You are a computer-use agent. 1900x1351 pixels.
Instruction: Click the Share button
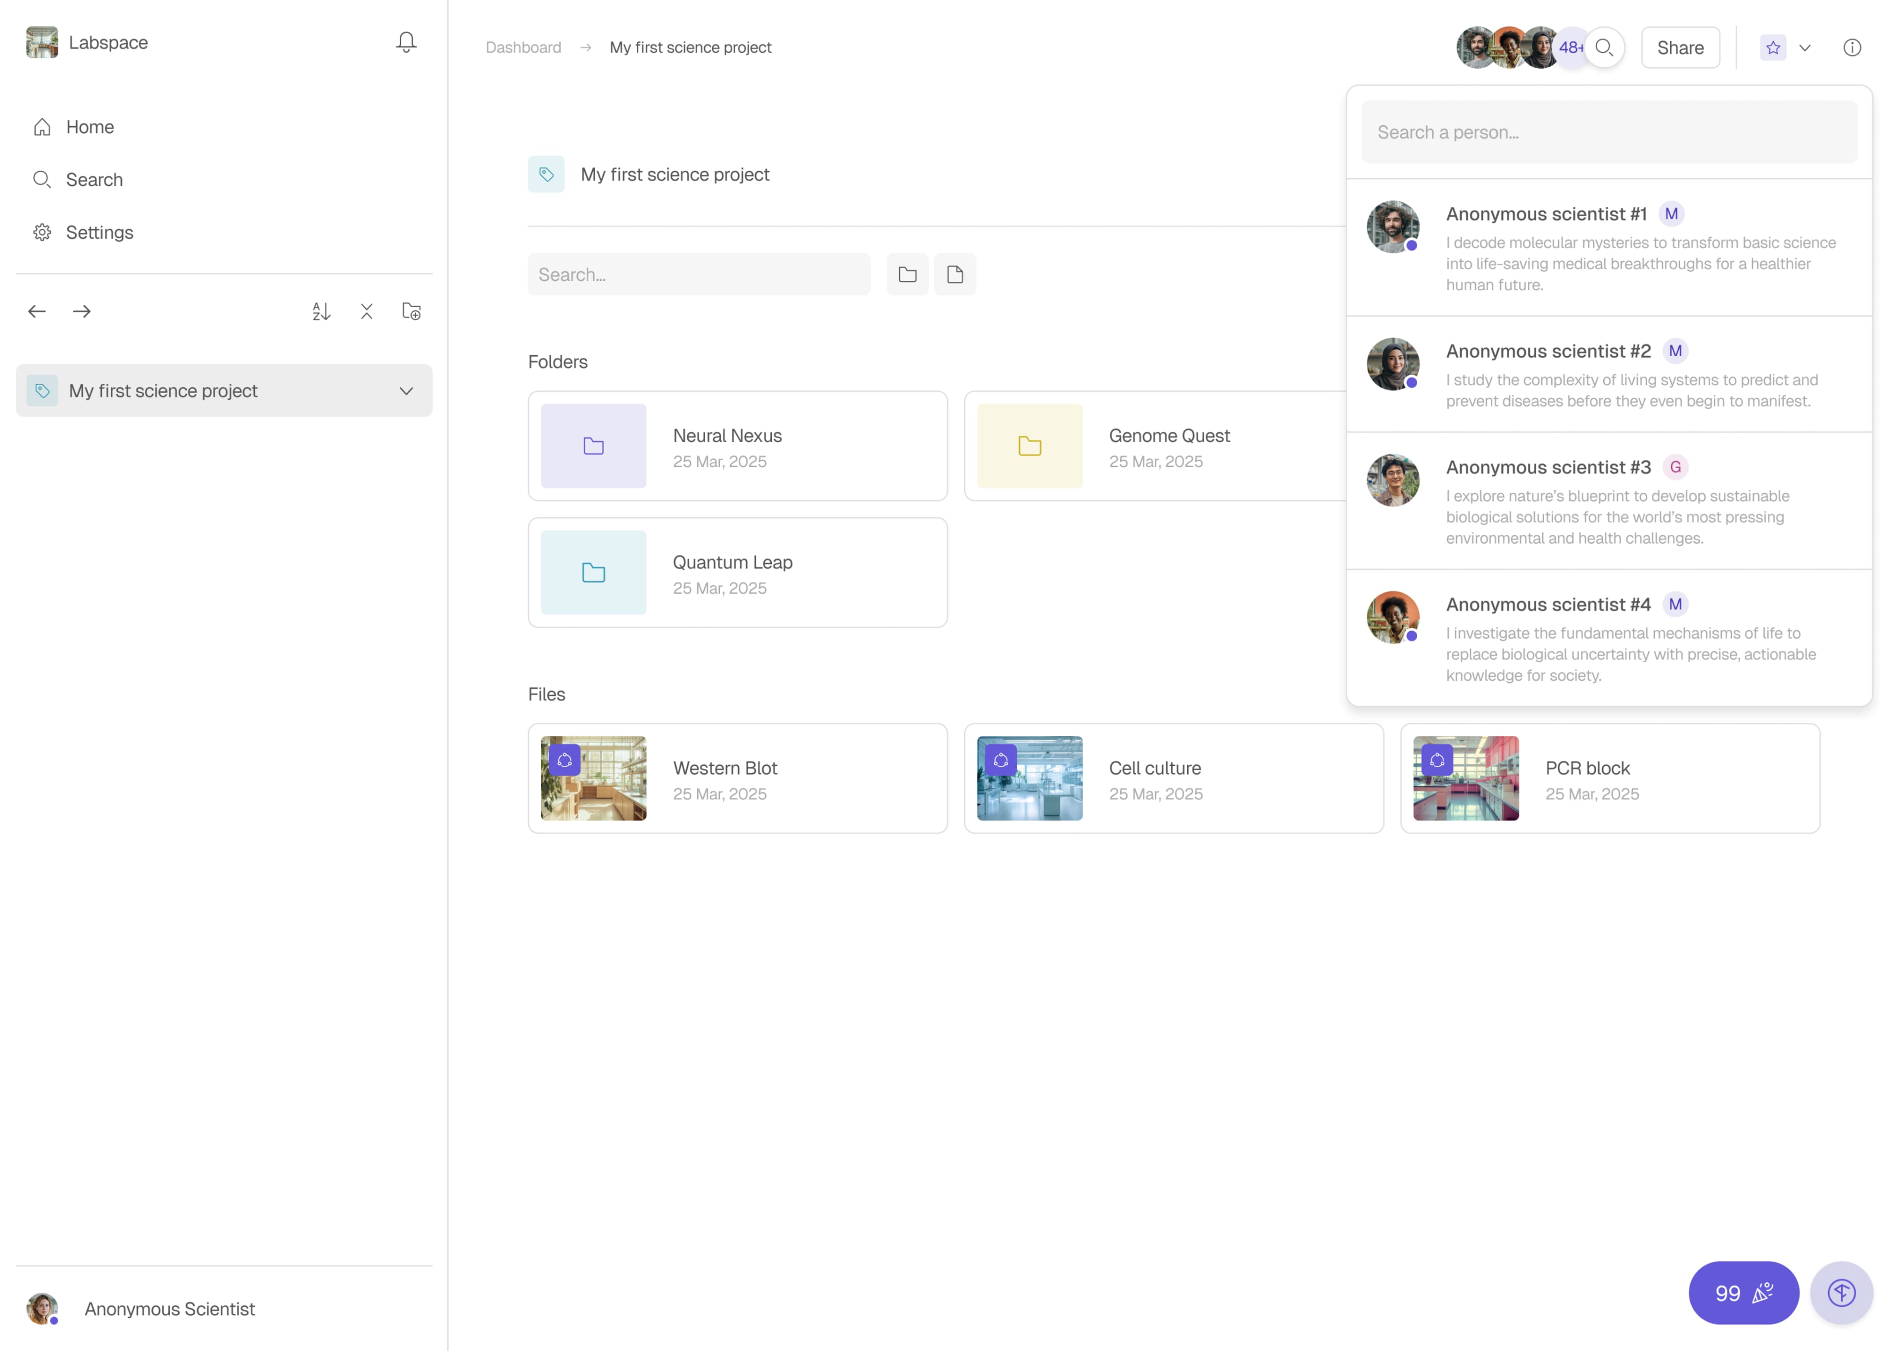pos(1680,47)
